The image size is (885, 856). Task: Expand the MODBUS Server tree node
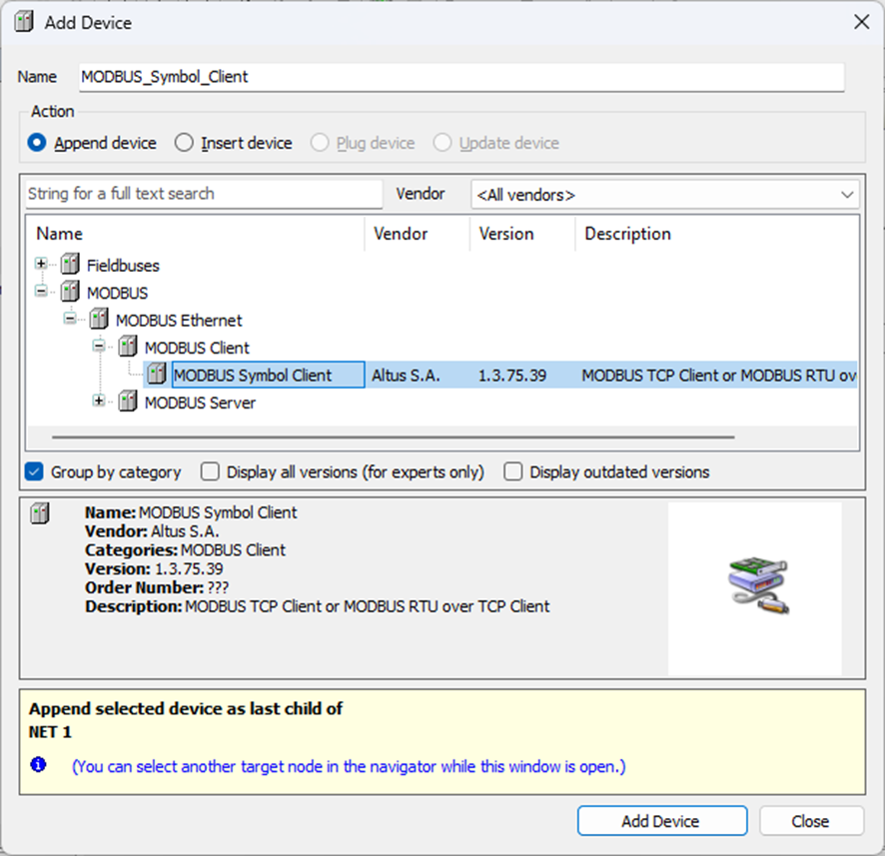(x=99, y=403)
